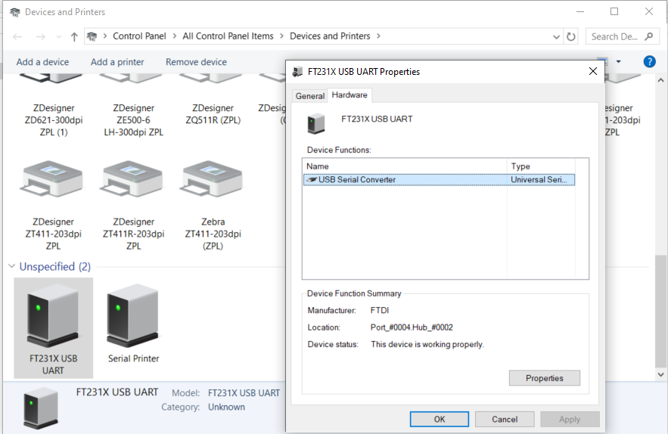Click the address bar location icon
Viewport: 668px width, 434px height.
coord(92,36)
